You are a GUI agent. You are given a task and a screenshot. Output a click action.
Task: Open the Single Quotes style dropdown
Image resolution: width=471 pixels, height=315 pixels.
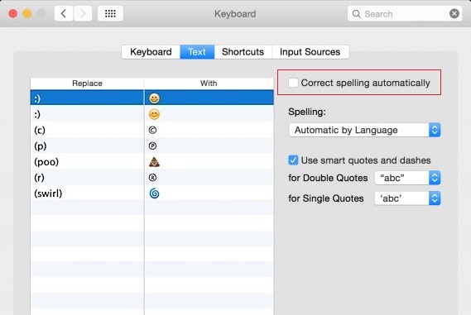coord(407,198)
